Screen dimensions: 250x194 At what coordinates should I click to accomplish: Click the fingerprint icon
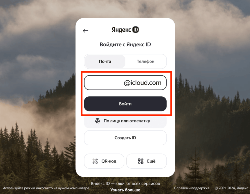tap(97, 121)
